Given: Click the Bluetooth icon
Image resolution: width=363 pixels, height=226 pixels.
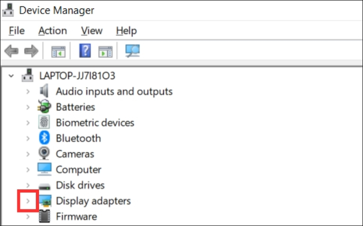Looking at the screenshot, I should (x=44, y=138).
